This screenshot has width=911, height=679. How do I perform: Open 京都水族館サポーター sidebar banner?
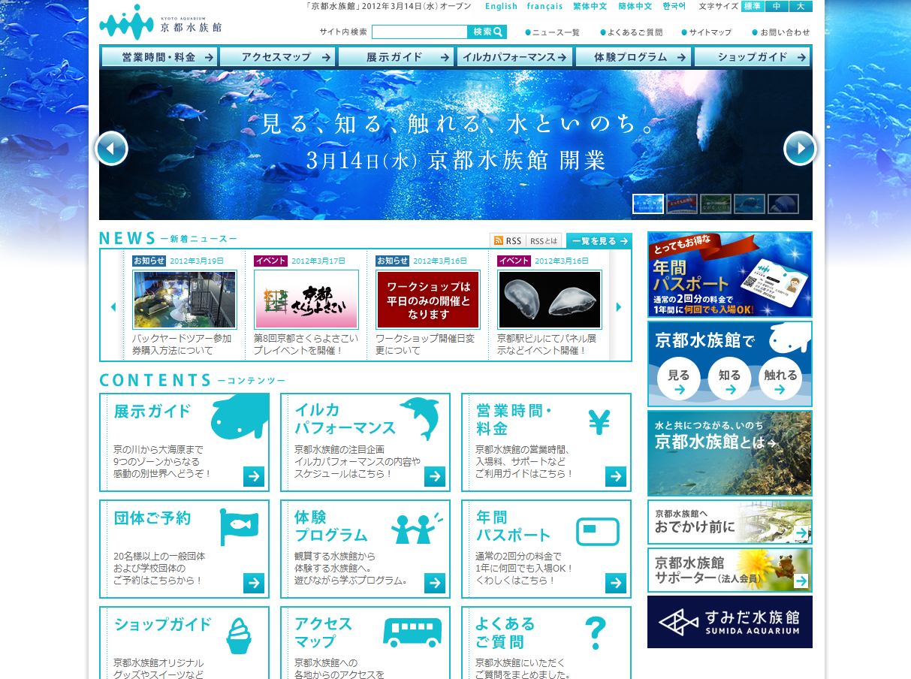tap(730, 570)
